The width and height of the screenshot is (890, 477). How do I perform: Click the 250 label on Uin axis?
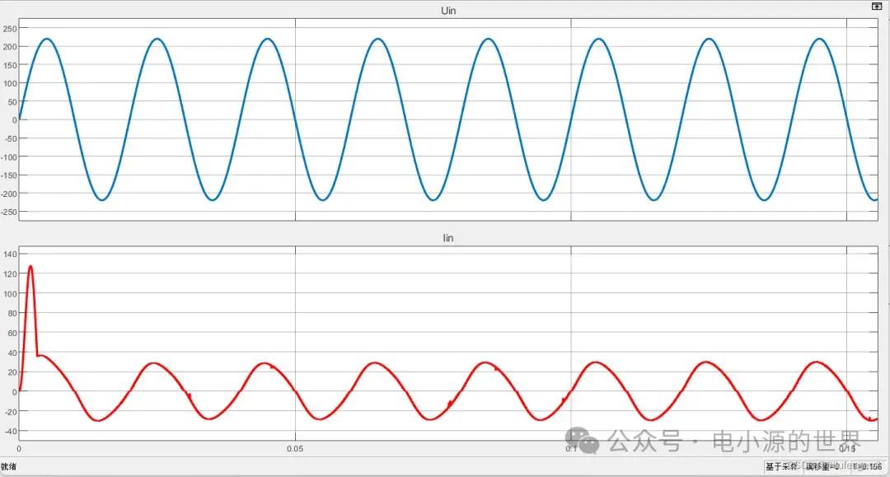pyautogui.click(x=10, y=28)
